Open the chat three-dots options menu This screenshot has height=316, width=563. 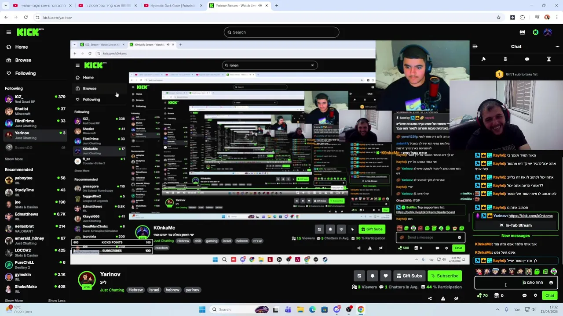click(557, 47)
